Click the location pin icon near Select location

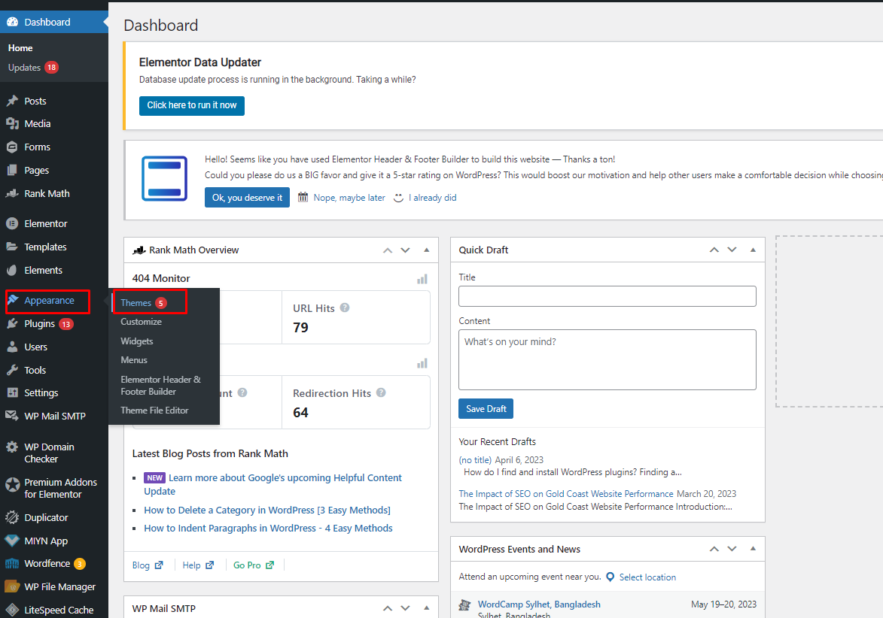(x=610, y=577)
